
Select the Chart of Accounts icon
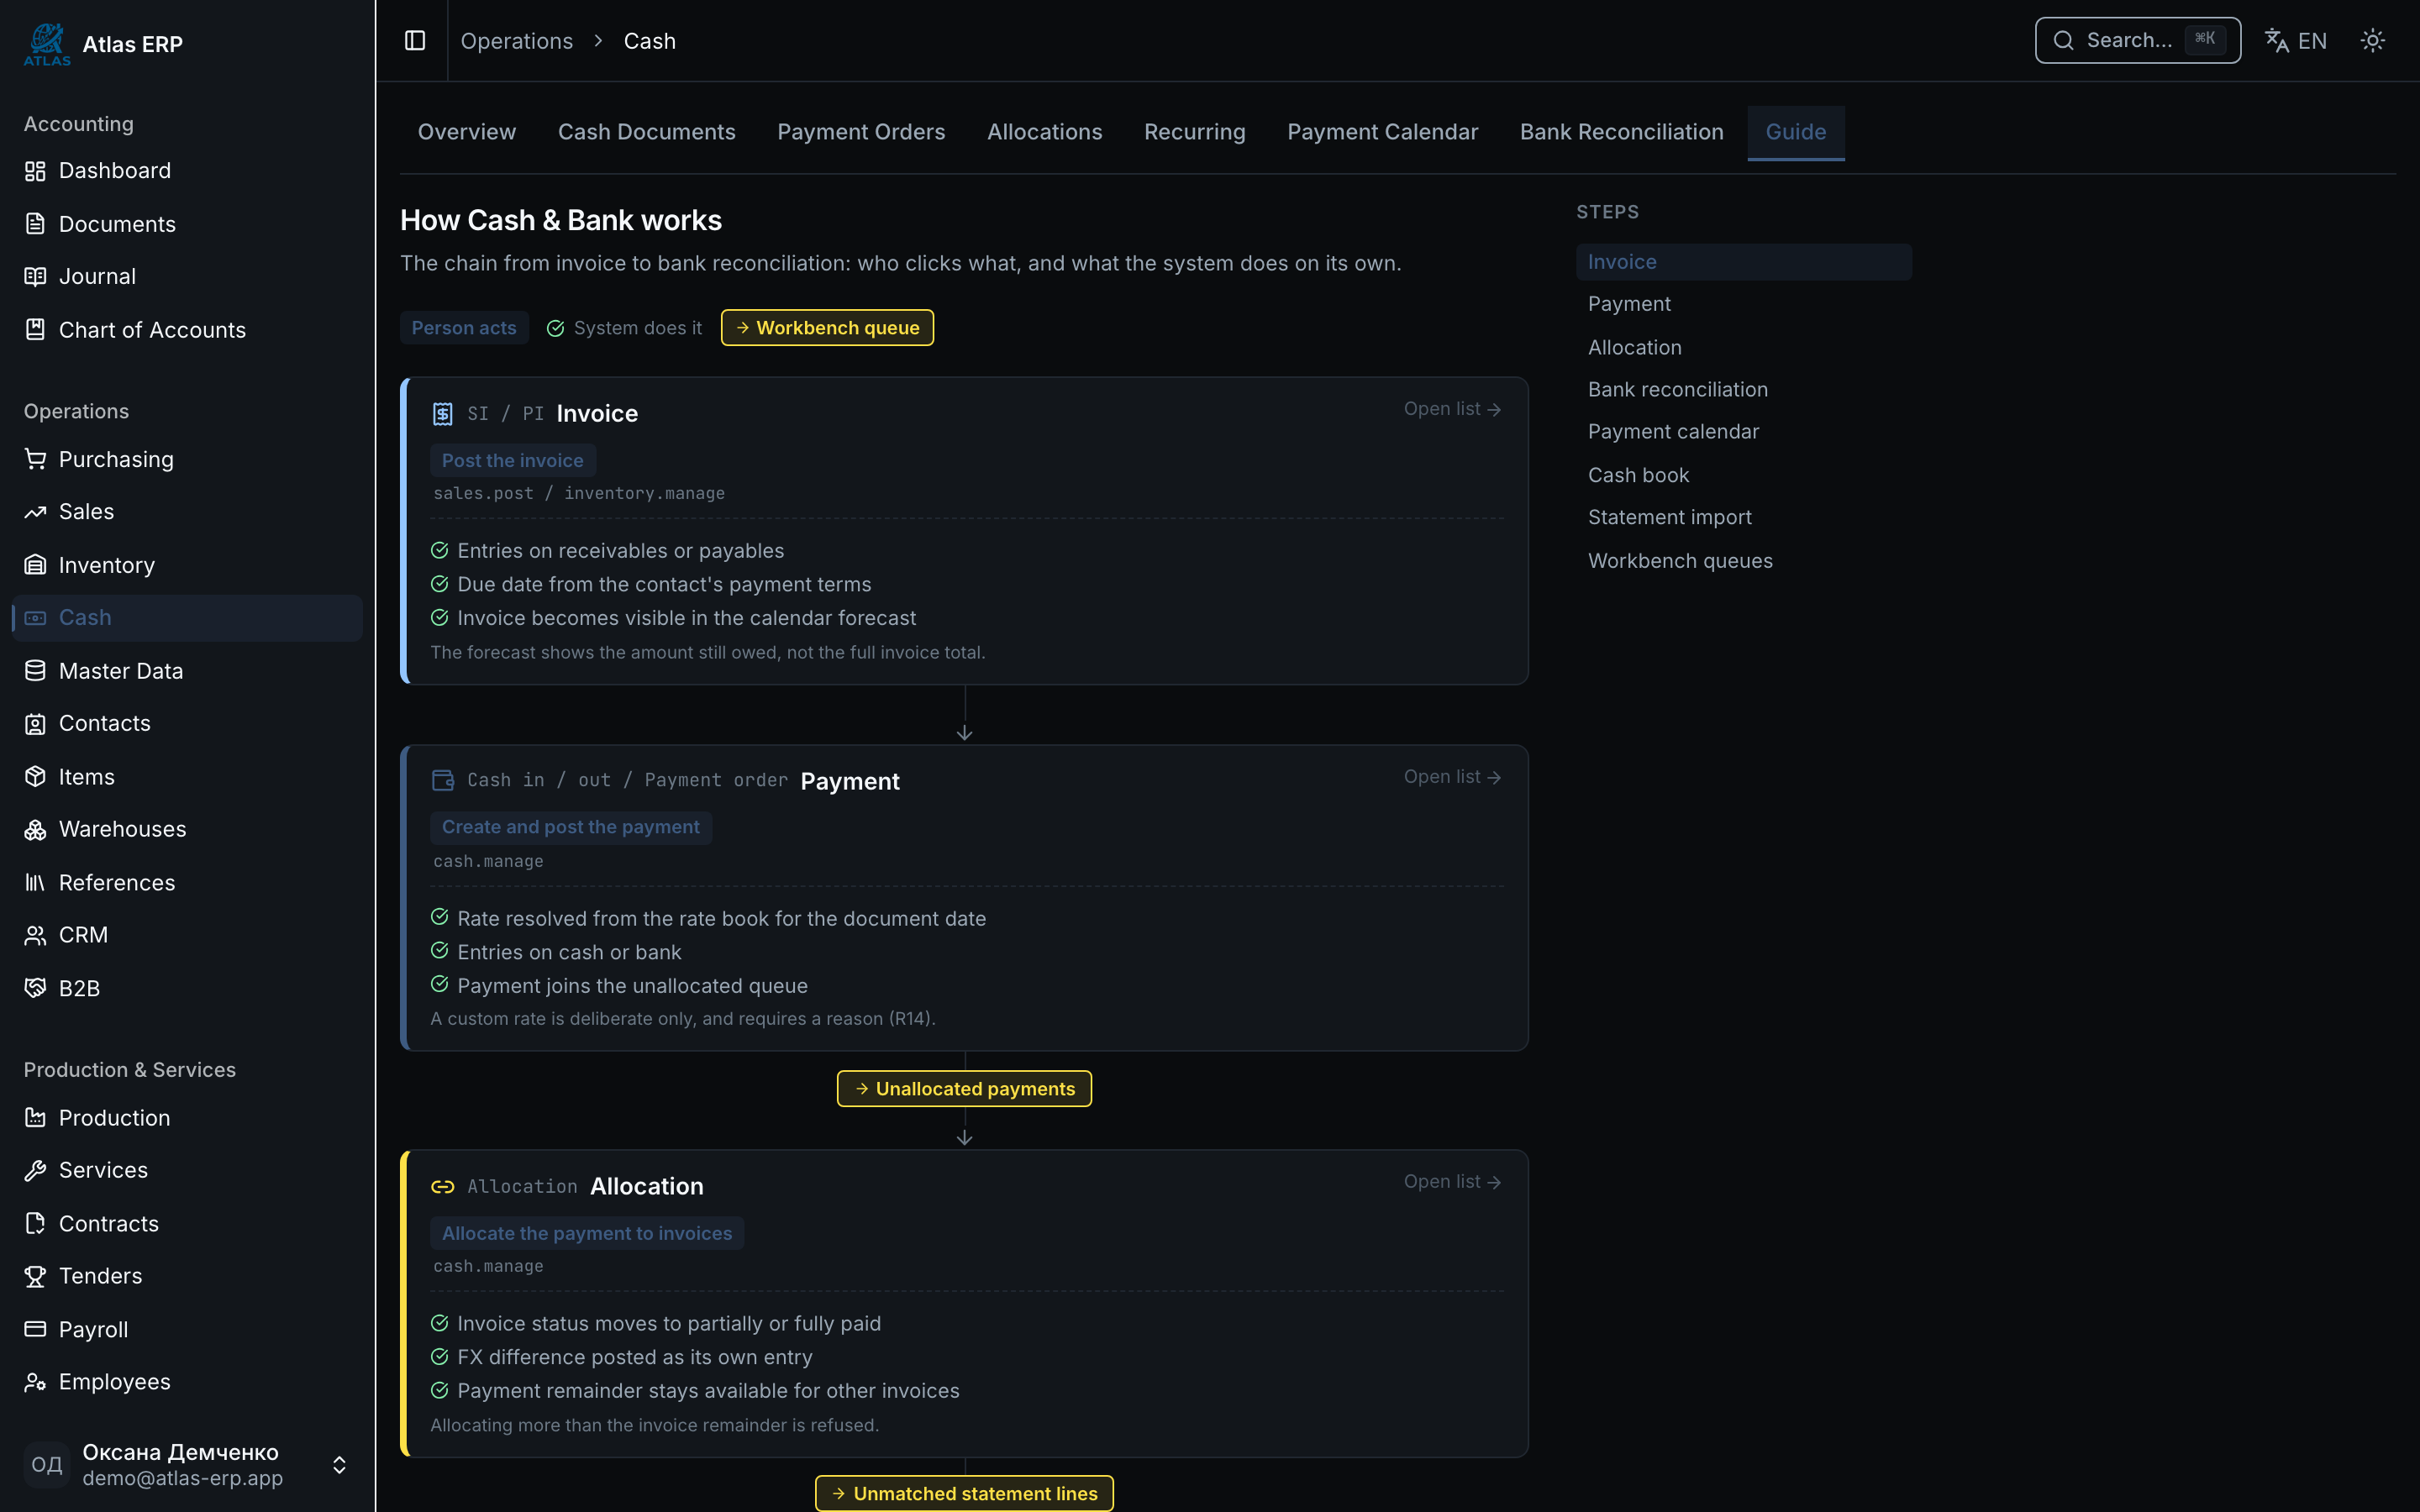point(35,329)
